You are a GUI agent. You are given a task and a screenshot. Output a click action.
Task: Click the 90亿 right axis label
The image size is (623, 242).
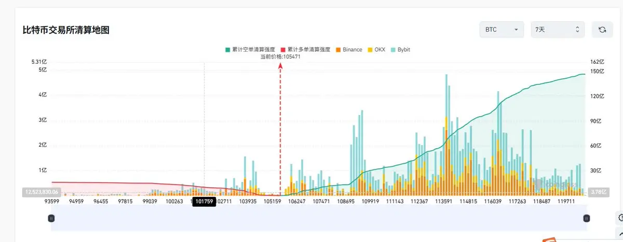click(x=595, y=121)
